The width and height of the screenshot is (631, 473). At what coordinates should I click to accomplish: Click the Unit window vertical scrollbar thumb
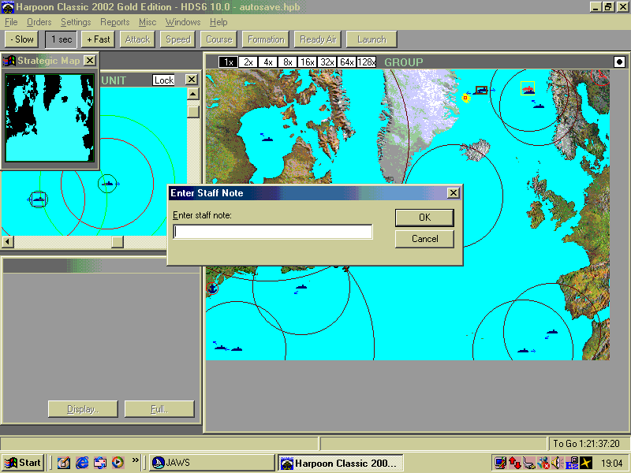(x=193, y=112)
